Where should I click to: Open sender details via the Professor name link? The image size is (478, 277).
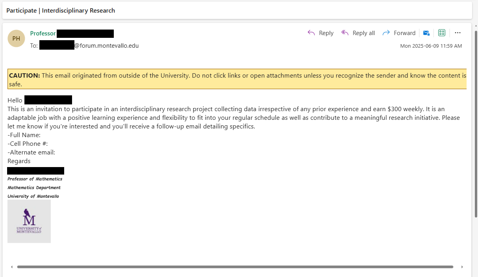(x=43, y=33)
